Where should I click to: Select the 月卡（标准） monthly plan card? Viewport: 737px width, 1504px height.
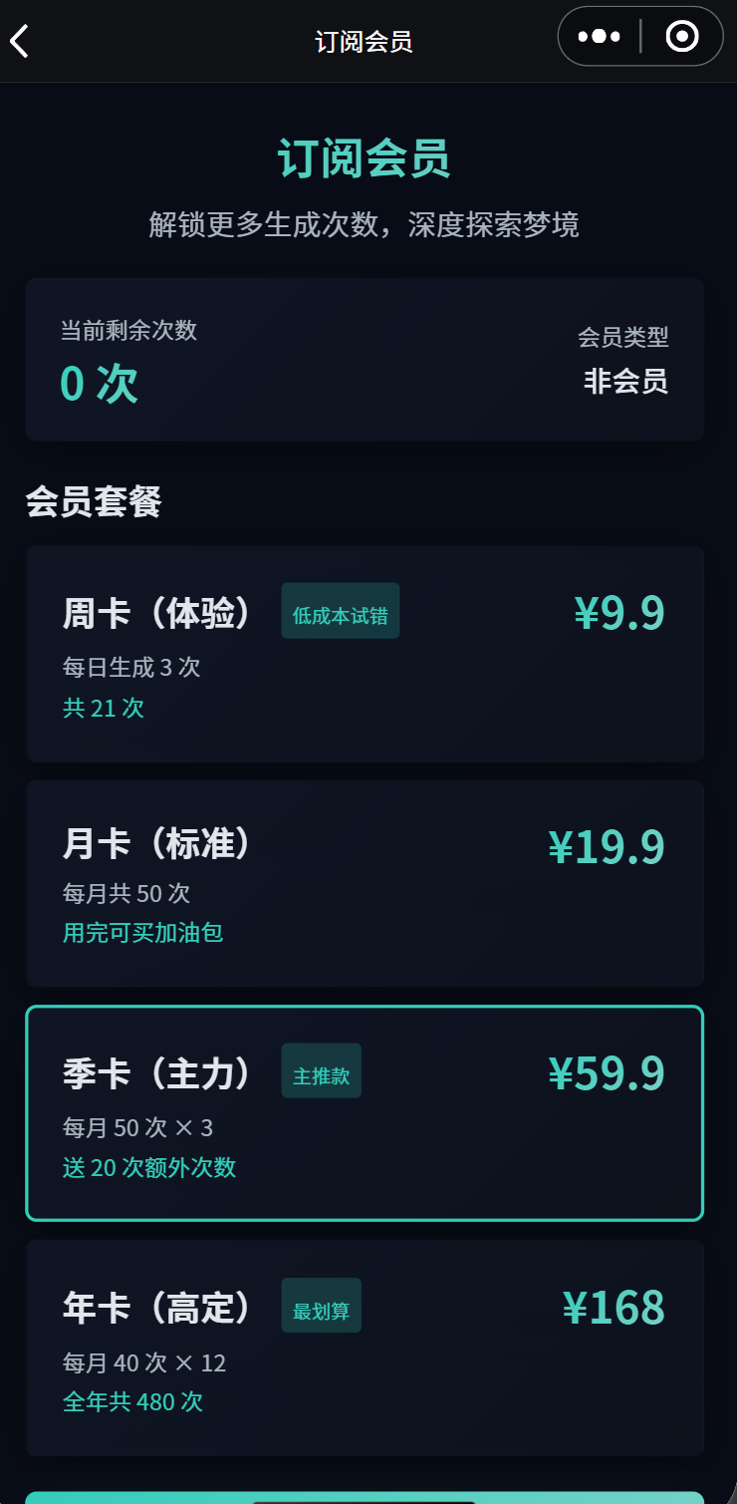click(x=365, y=884)
